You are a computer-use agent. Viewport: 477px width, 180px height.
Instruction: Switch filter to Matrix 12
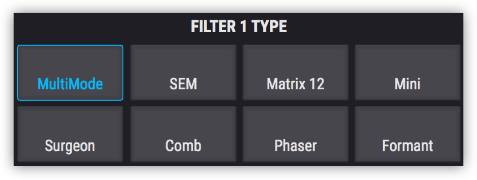(x=295, y=73)
